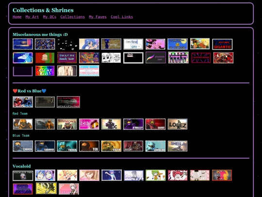Click the Red vs Blue logo stamp
The image size is (262, 197).
click(x=23, y=102)
